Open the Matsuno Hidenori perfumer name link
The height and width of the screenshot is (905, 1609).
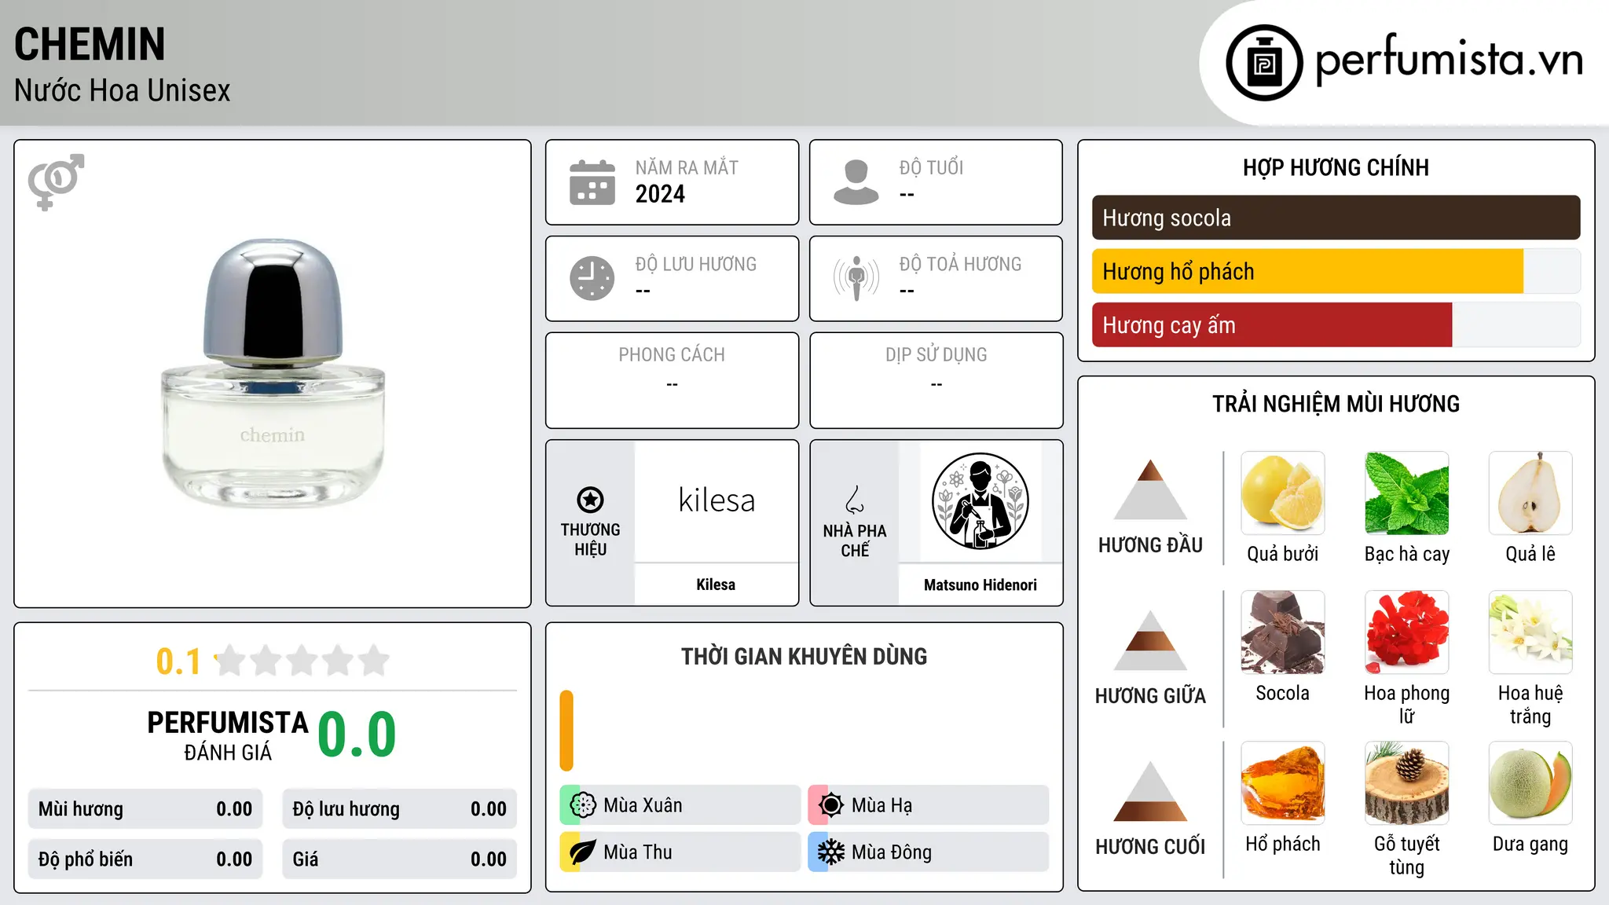coord(980,584)
